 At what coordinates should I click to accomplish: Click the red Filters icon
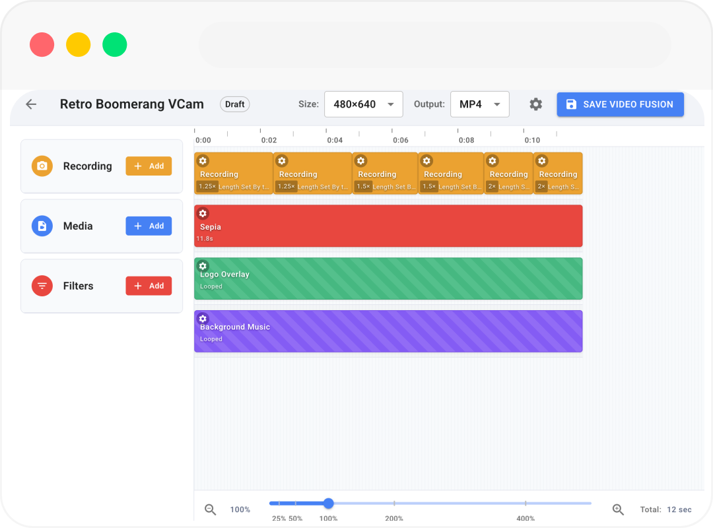[x=42, y=286]
